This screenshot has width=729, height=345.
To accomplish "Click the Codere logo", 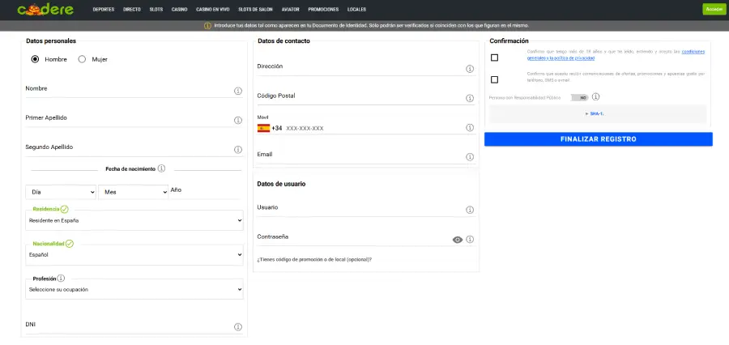I will click(46, 10).
